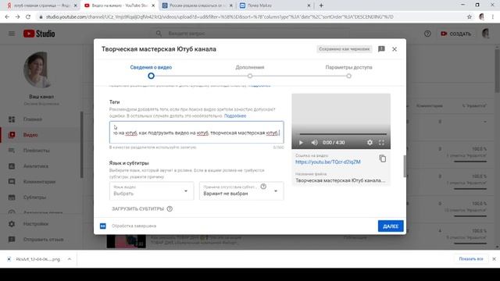Reload the page with browser refresh icon
The width and height of the screenshot is (500, 281).
(28, 17)
